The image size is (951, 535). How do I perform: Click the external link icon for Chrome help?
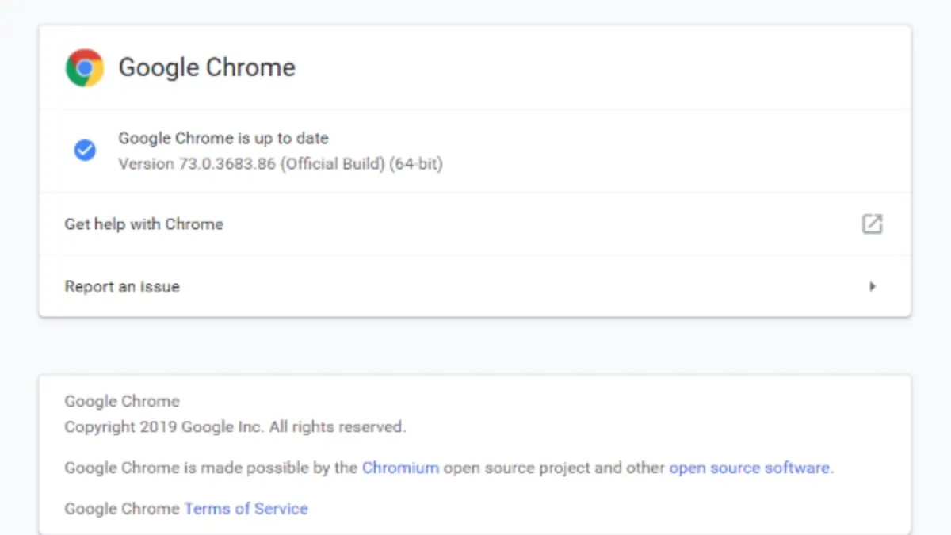click(x=872, y=224)
